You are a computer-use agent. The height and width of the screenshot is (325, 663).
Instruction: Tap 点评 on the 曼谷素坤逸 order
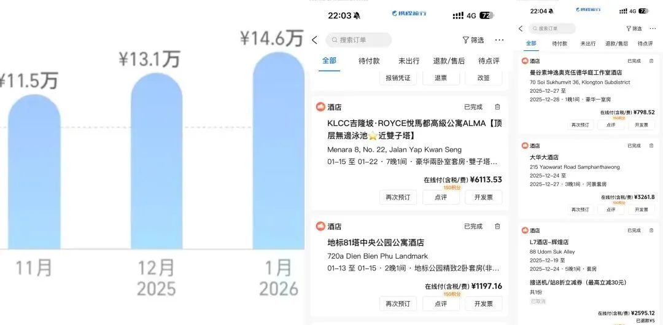click(611, 125)
